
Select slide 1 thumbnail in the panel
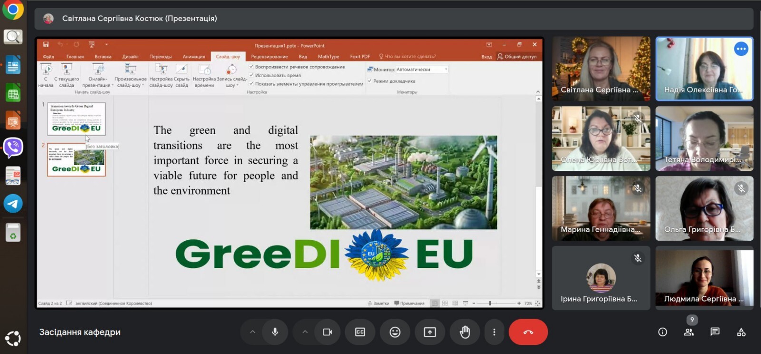coord(76,118)
